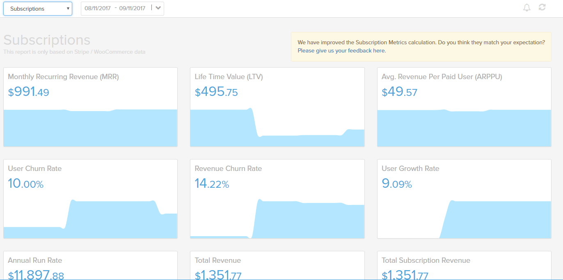Open the User Churn Rate chart

pos(90,219)
